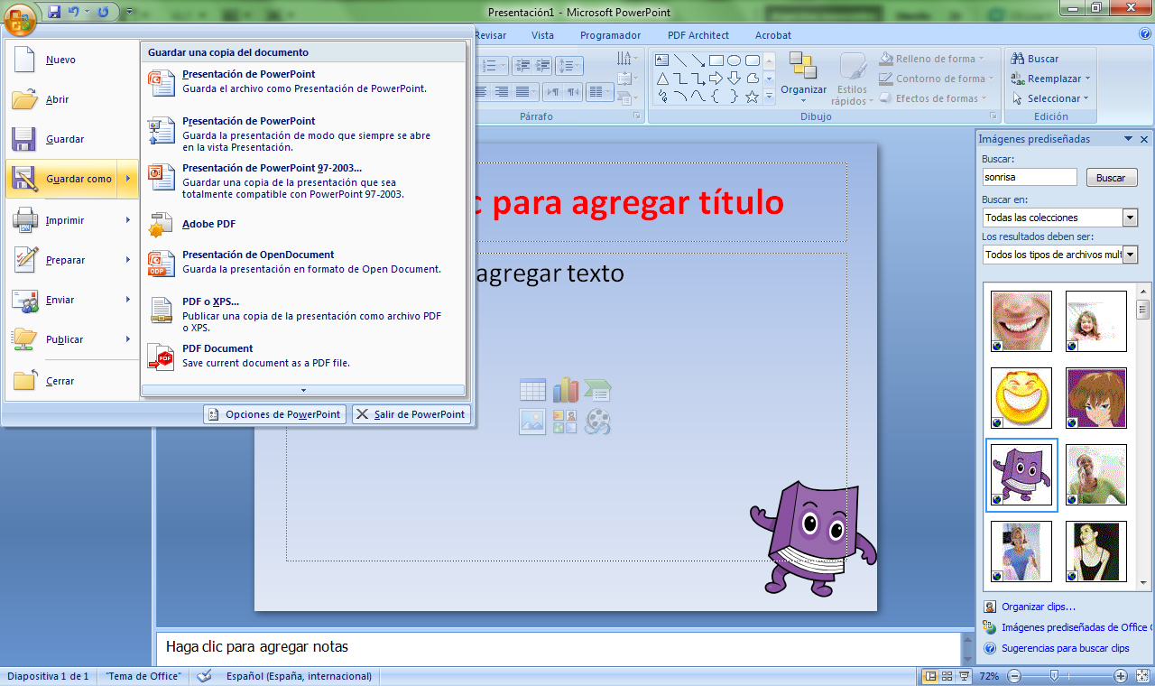Click the spell check status bar icon
The image size is (1155, 686).
205,676
